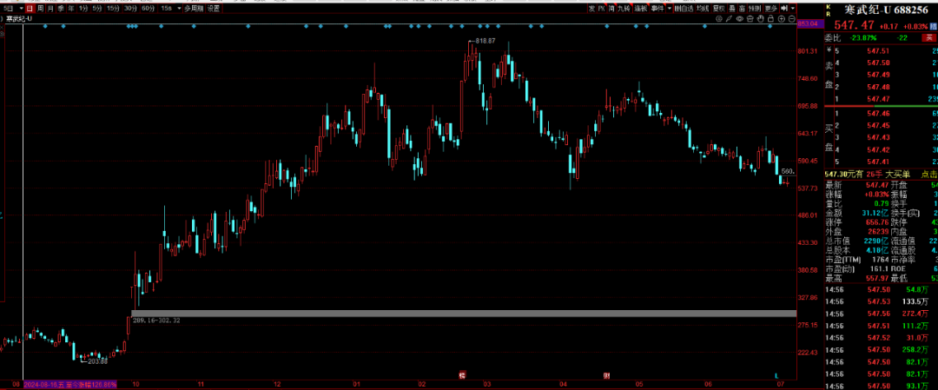The image size is (938, 390).
Task: Click the minus zoom-out icon
Action: pyautogui.click(x=791, y=19)
